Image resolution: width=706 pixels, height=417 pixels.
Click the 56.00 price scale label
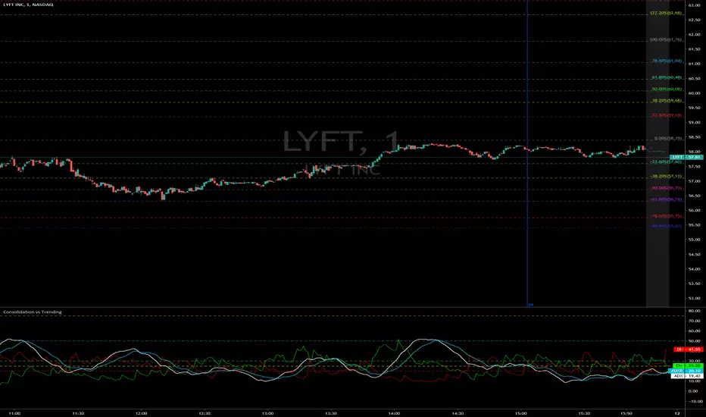pyautogui.click(x=694, y=211)
